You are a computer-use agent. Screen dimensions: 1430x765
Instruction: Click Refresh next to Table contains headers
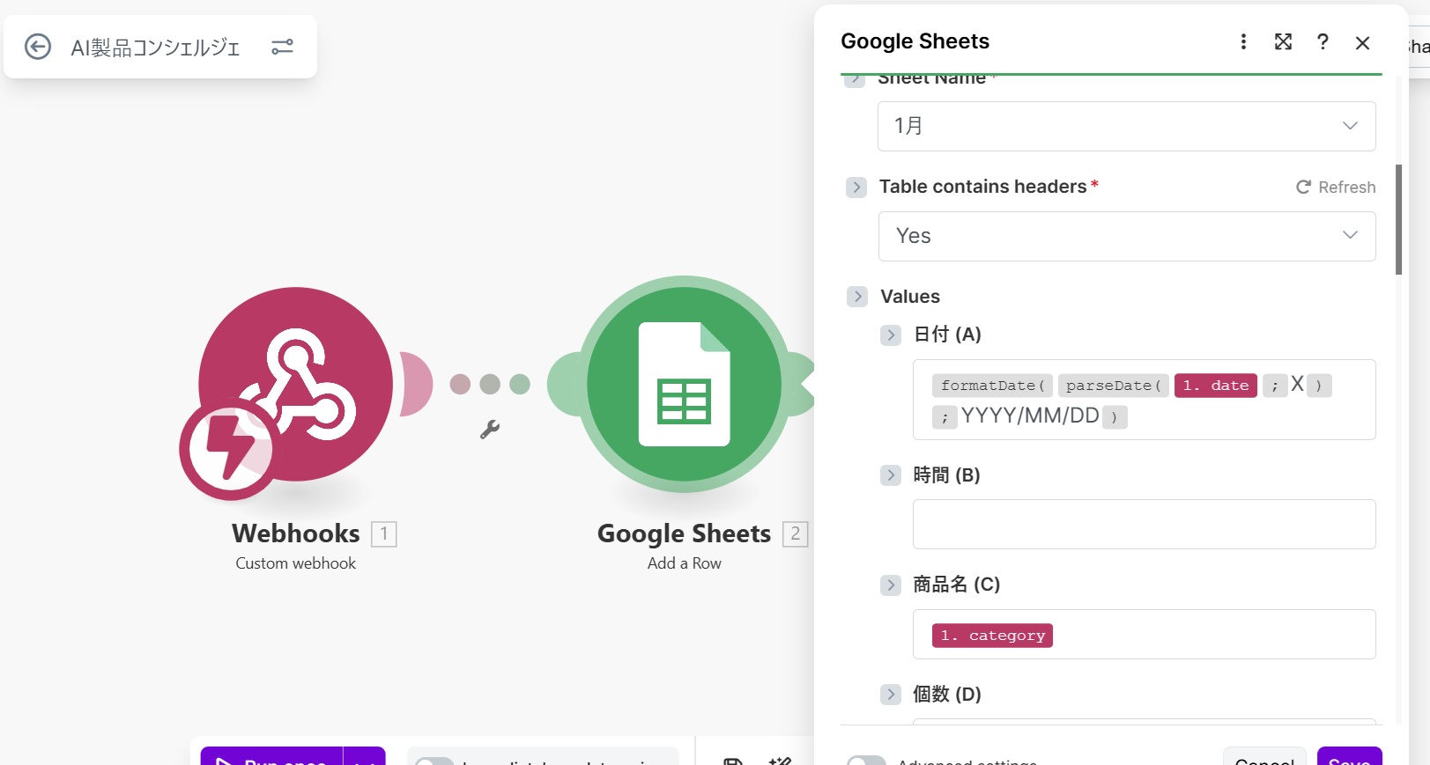[x=1336, y=188]
